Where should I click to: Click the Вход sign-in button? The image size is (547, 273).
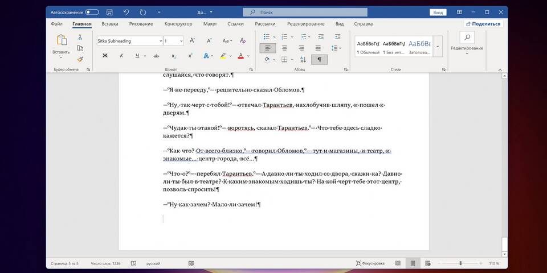[438, 12]
